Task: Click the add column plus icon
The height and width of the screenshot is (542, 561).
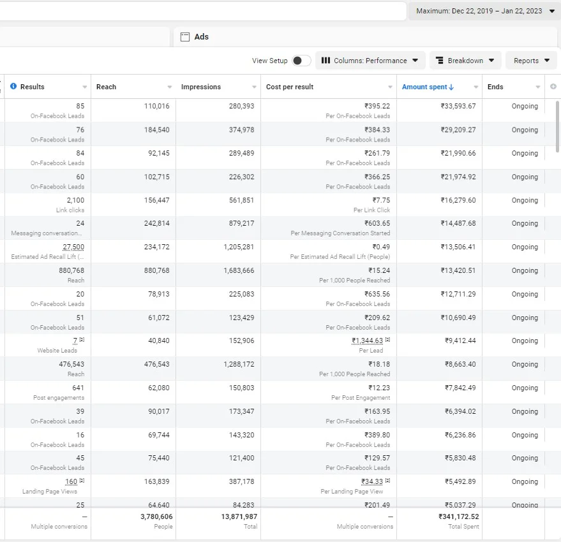Action: point(553,87)
